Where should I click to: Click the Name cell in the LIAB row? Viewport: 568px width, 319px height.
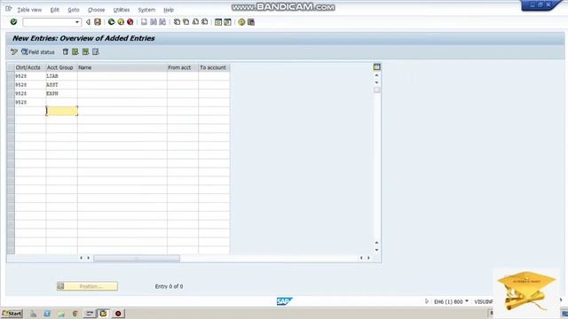point(122,76)
